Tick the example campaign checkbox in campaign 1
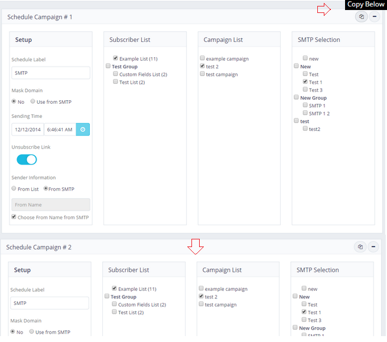The image size is (387, 342). point(203,59)
